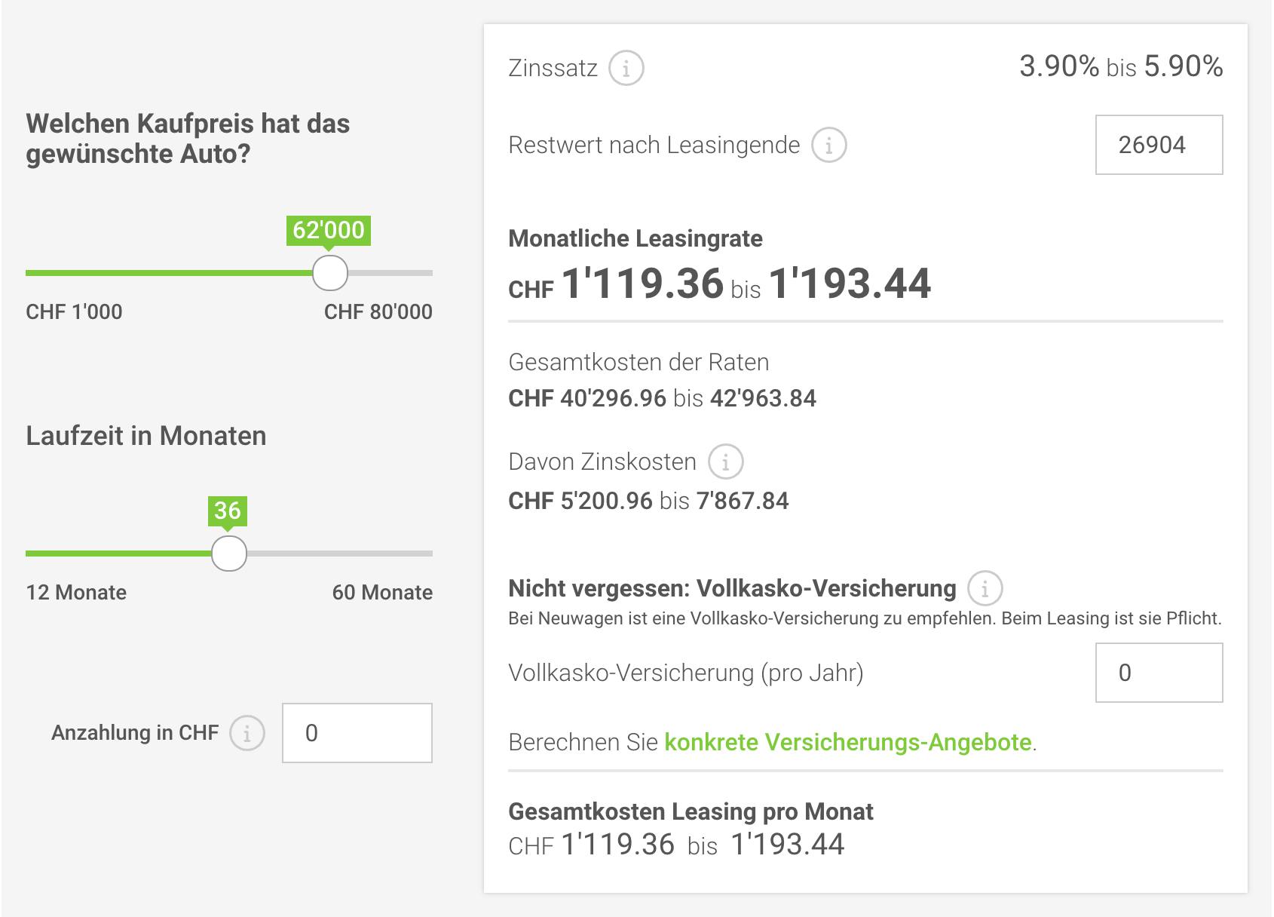
Task: Click the 62'000 value badge above the slider
Action: click(x=329, y=231)
